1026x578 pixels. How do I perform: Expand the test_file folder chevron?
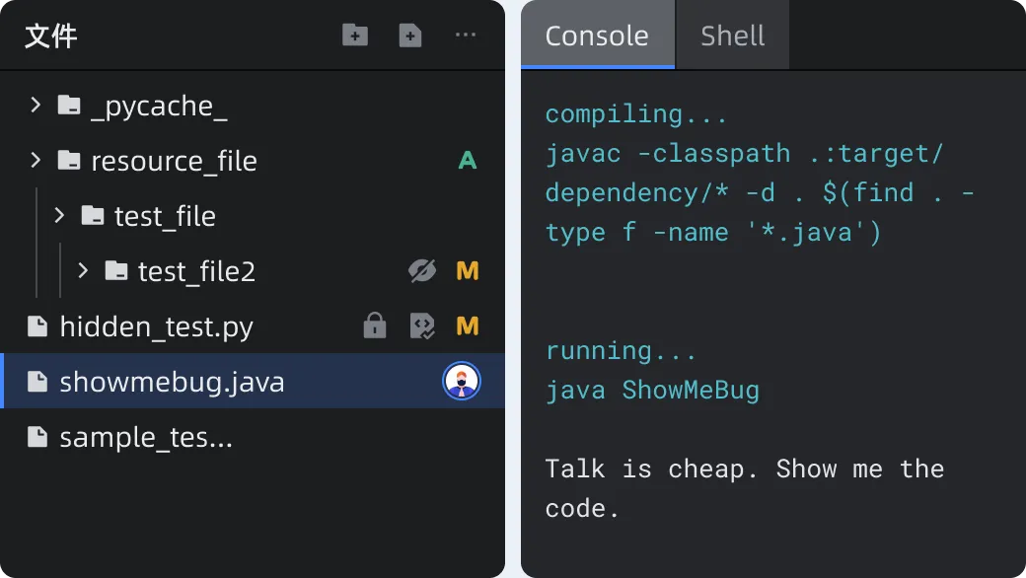(x=60, y=215)
